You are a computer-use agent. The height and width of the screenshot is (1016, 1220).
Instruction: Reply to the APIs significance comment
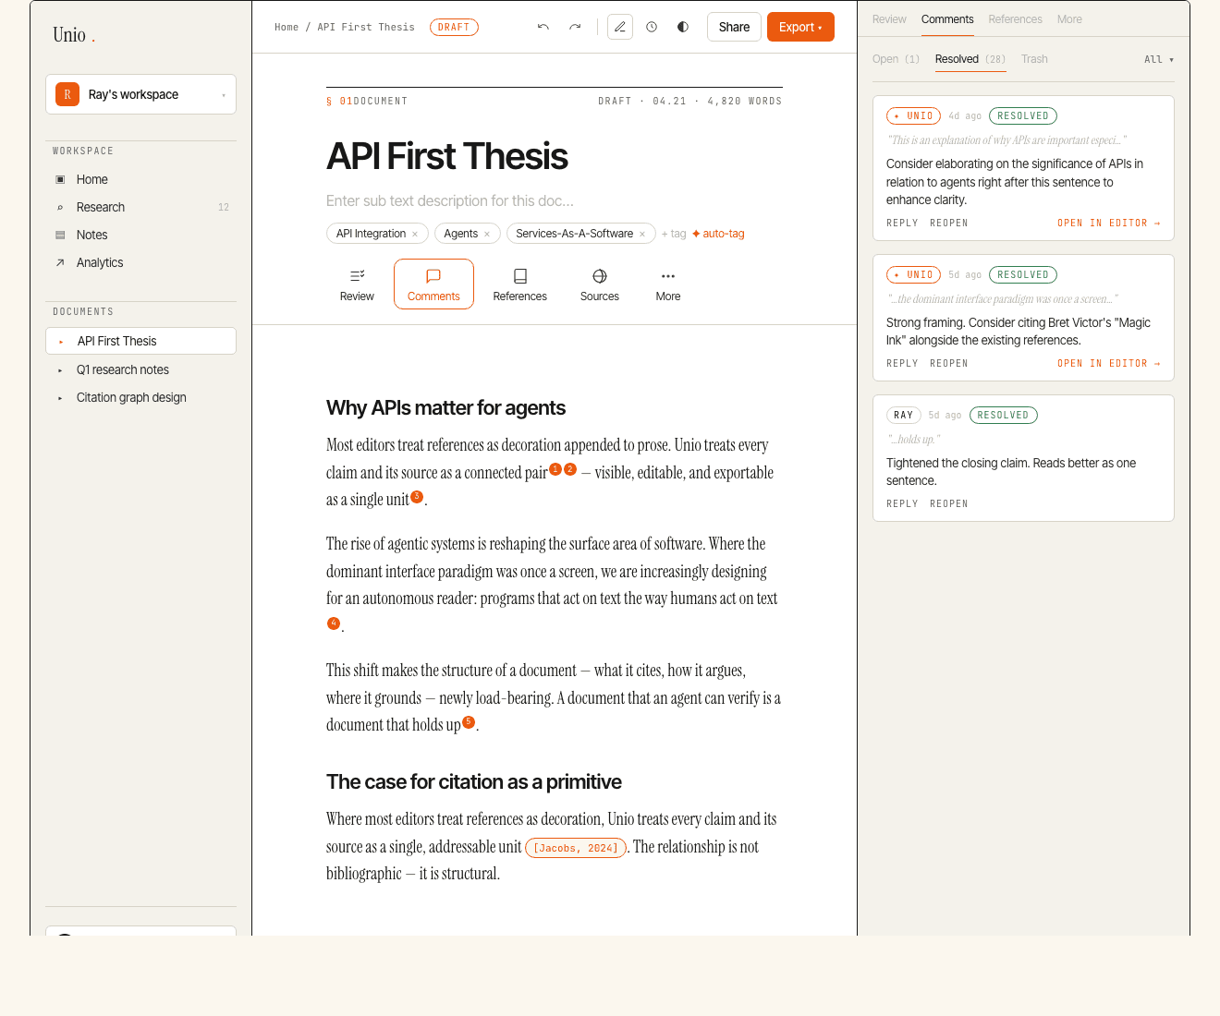pyautogui.click(x=902, y=224)
